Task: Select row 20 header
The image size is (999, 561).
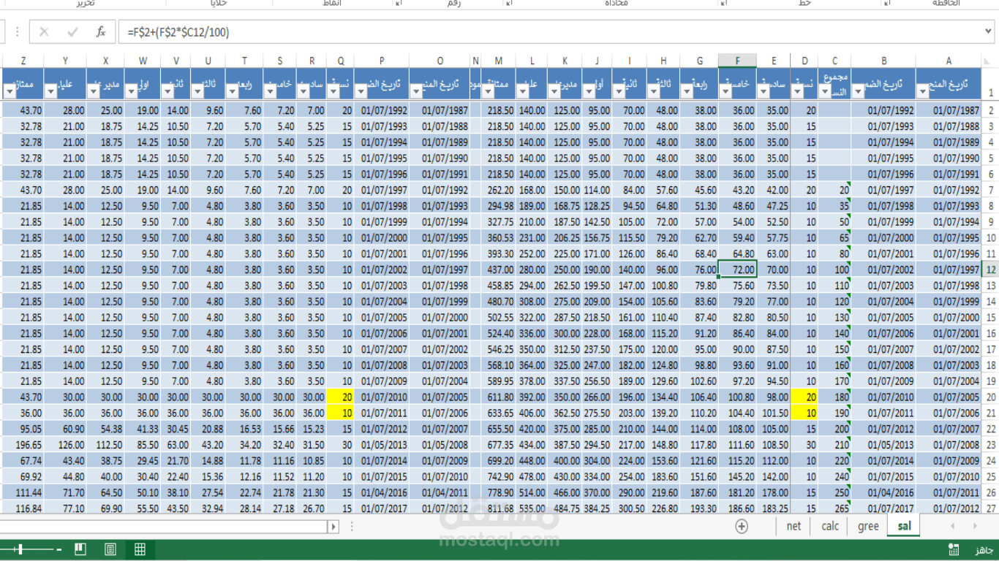Action: (x=991, y=397)
